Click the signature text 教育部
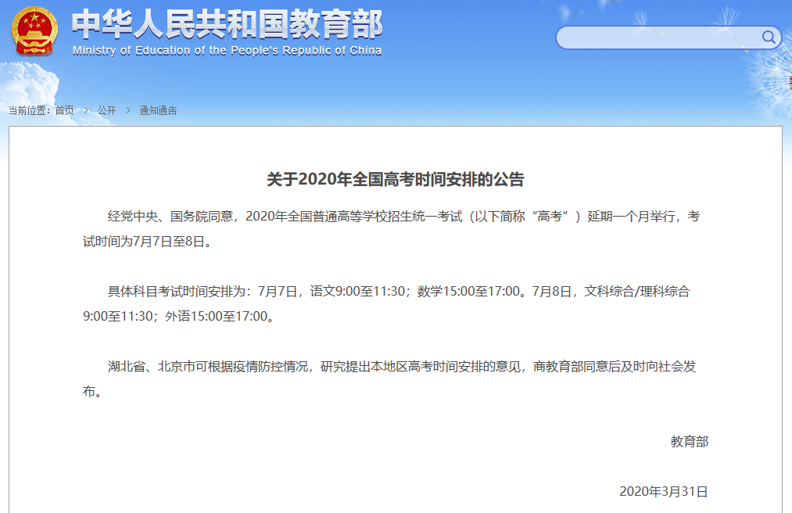 click(690, 441)
